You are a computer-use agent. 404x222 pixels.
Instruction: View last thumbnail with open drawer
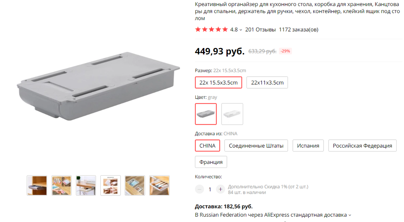coord(159,185)
